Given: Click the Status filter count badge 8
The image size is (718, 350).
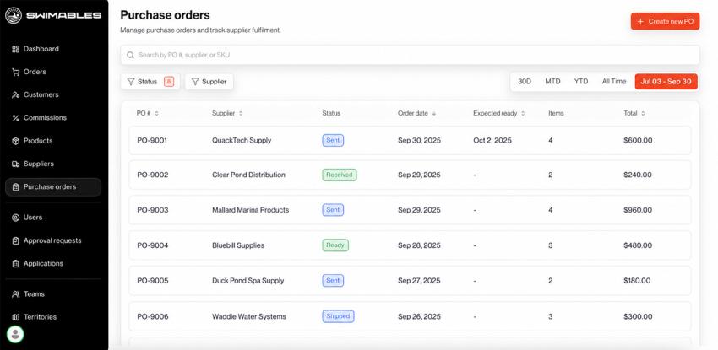Looking at the screenshot, I should click(x=169, y=82).
